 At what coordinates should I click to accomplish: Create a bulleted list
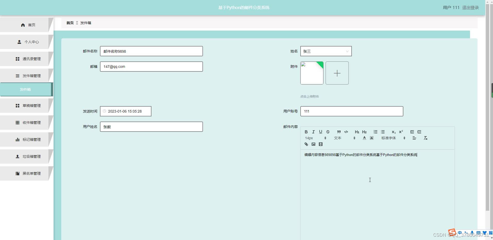tap(383, 132)
